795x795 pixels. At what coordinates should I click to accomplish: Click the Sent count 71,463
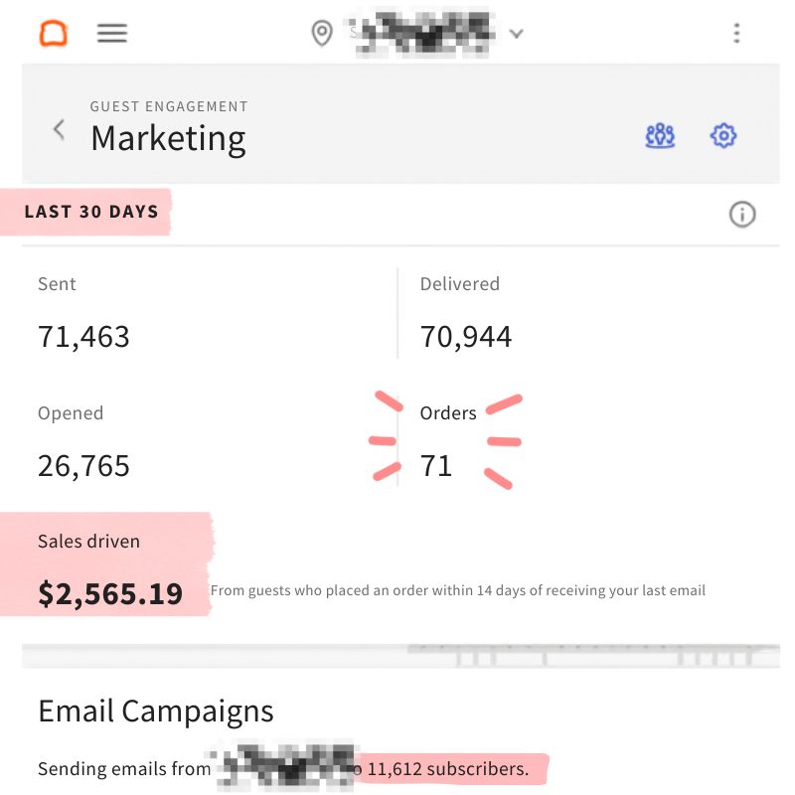(84, 337)
